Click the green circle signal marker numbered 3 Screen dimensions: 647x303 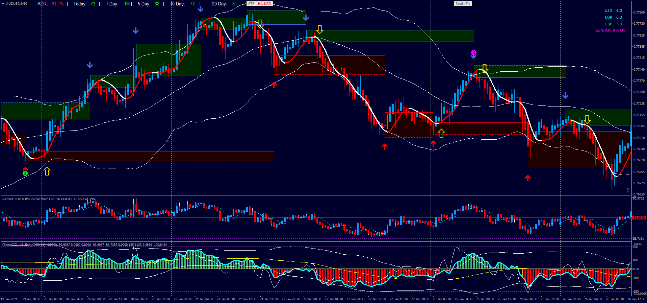[25, 173]
